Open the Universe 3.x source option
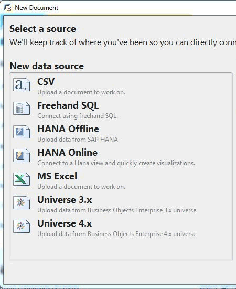 [x=65, y=200]
